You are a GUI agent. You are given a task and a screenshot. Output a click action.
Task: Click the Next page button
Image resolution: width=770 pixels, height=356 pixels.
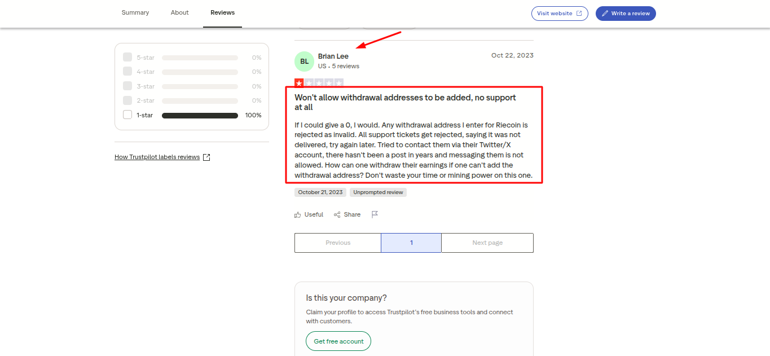click(x=487, y=243)
